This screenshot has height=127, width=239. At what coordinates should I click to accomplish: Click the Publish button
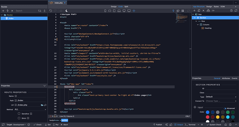coord(158,125)
